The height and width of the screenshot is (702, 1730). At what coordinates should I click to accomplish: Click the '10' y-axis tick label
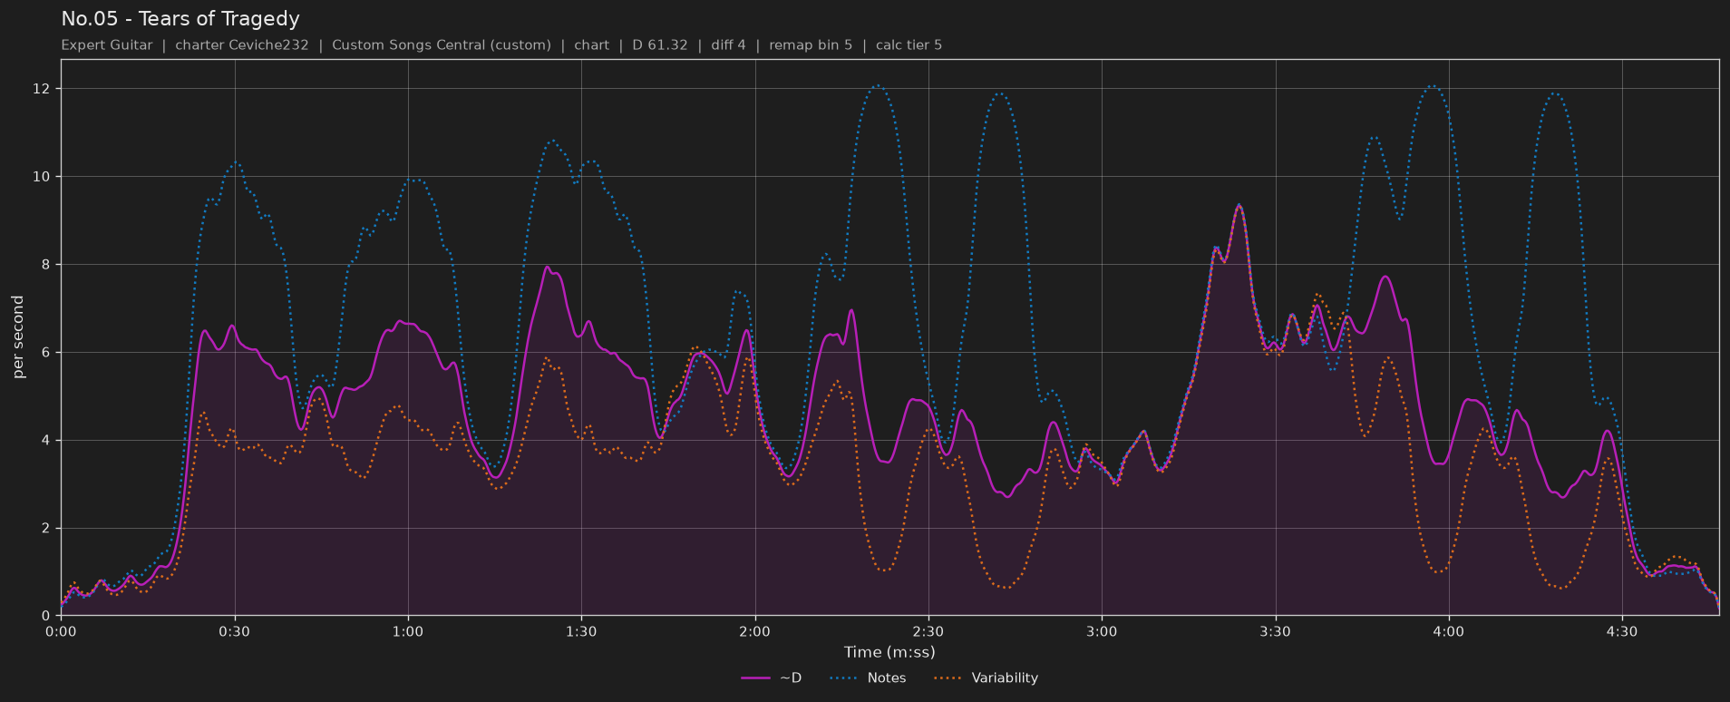tap(42, 177)
